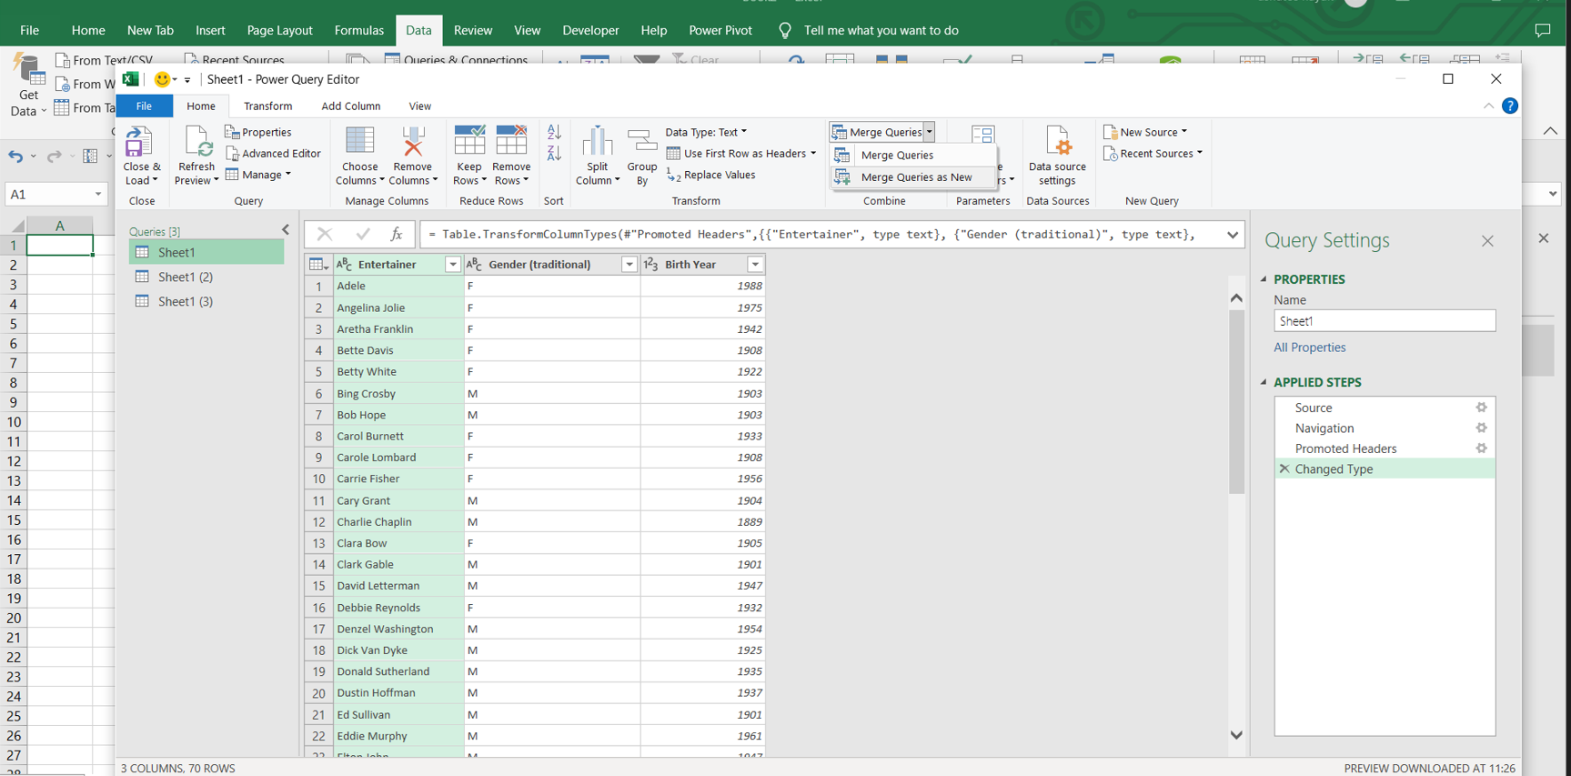1571x776 pixels.
Task: Choose Merge Queries as New
Action: [915, 177]
